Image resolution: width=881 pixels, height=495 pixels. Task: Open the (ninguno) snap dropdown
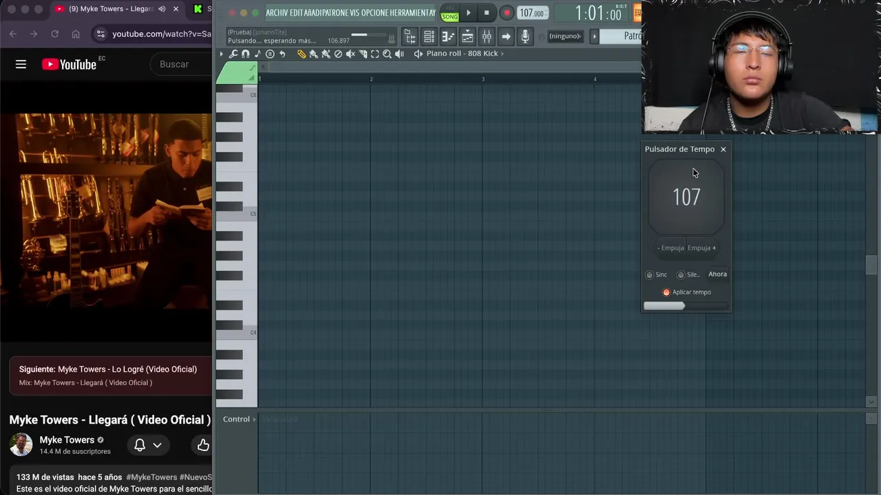[565, 36]
